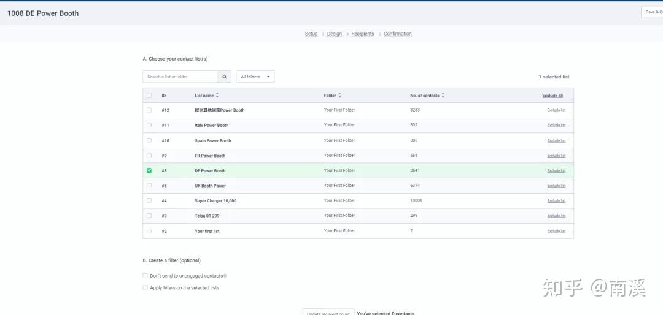
Task: Check the Telsa 01 299 checkbox
Action: coord(149,216)
